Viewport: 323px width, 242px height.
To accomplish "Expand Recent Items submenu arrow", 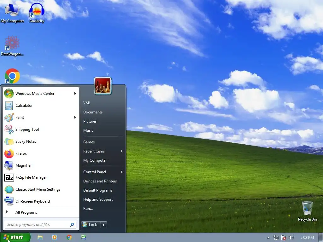I will click(x=122, y=151).
